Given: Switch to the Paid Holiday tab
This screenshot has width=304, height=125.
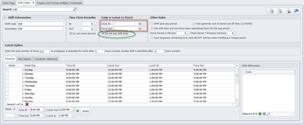Looking at the screenshot, I should (24, 59).
